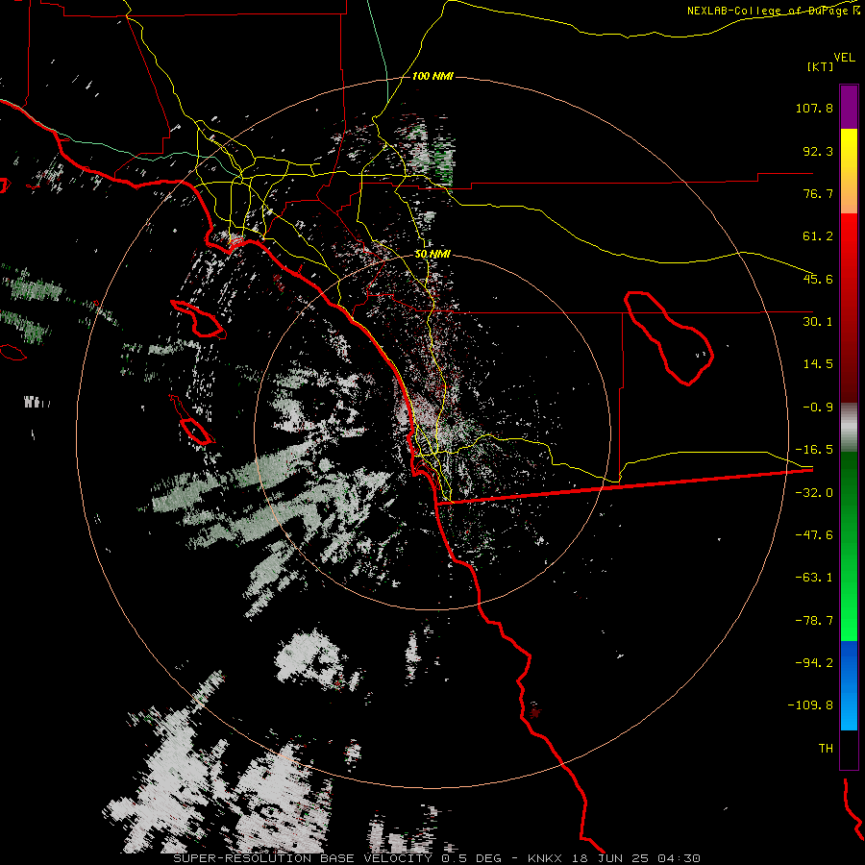Click the [KT] units label
Viewport: 865px width, 865px height.
coord(820,66)
